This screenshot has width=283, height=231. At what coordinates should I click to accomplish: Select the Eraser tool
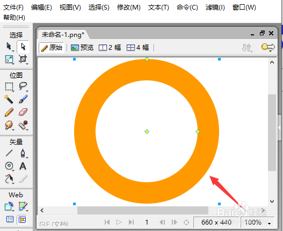pyautogui.click(x=23, y=112)
